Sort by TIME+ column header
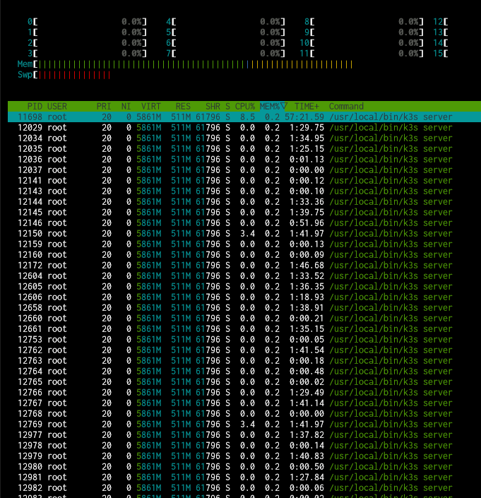 pos(307,107)
